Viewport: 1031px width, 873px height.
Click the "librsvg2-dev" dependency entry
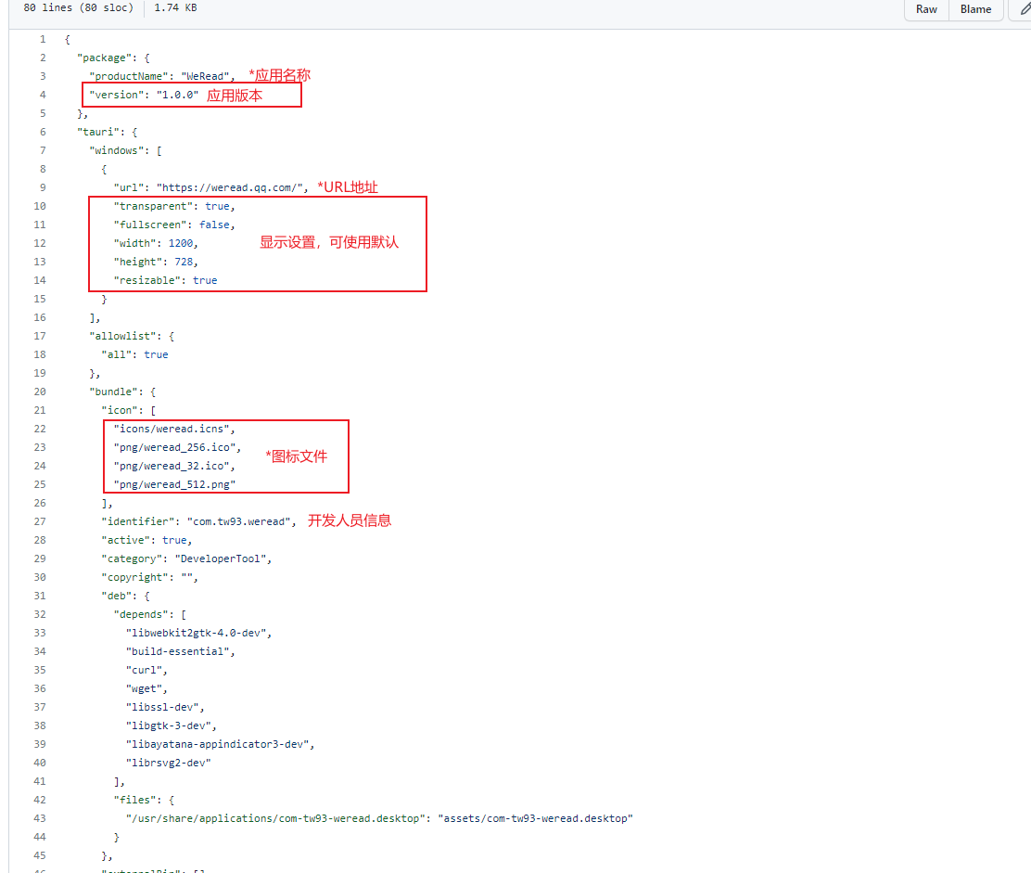click(169, 763)
